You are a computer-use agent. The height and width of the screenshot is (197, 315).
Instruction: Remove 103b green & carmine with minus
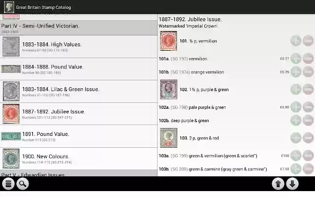tap(308, 169)
